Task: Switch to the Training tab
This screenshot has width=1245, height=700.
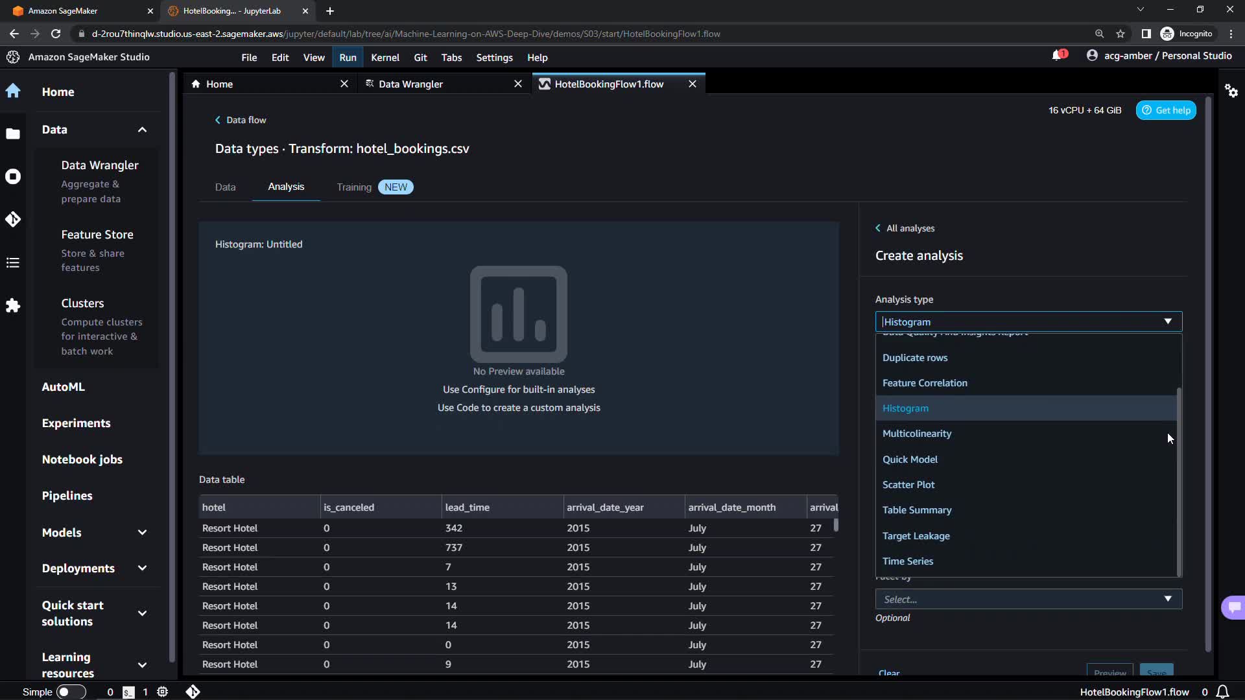Action: [354, 187]
